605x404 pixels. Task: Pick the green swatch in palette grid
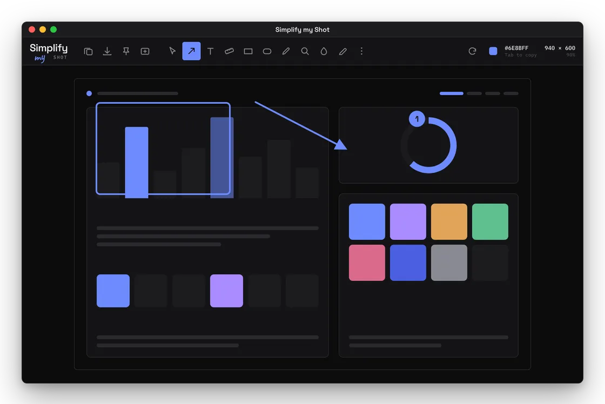click(490, 221)
